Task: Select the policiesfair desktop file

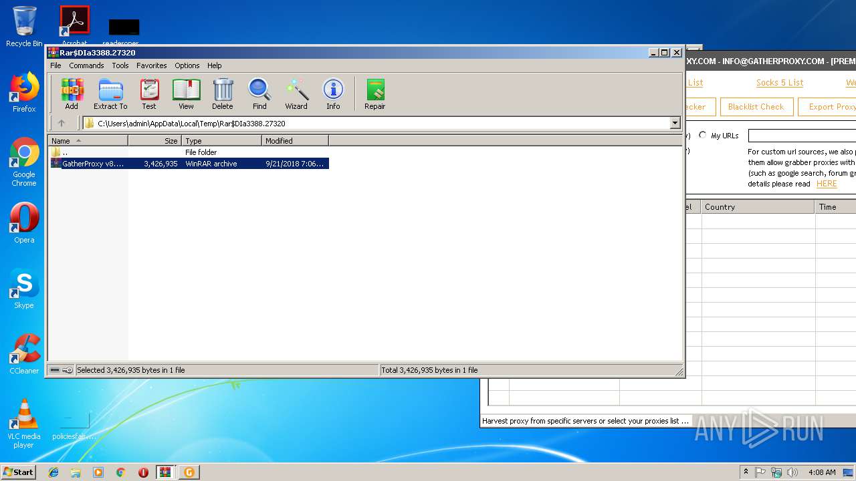Action: coord(74,426)
